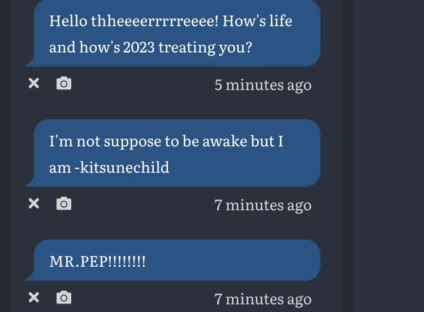Click the camera icon beneath the MR.PEP message

[64, 297]
